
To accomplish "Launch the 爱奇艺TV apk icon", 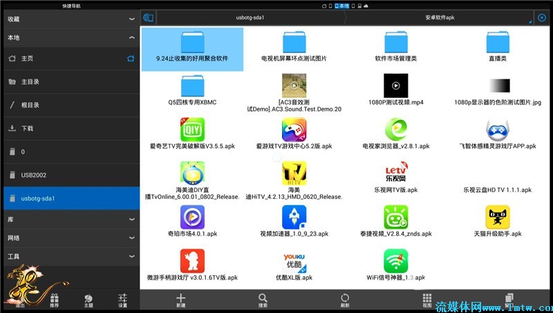I will click(x=192, y=129).
